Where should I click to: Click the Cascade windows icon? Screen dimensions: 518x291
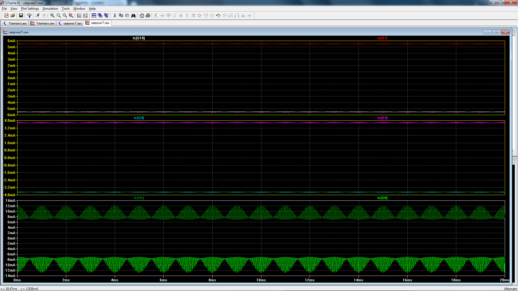[100, 16]
